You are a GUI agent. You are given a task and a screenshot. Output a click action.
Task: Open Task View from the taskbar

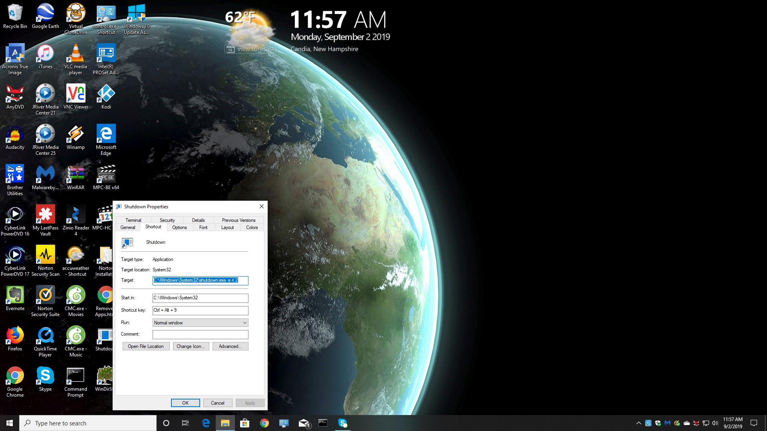(x=185, y=423)
